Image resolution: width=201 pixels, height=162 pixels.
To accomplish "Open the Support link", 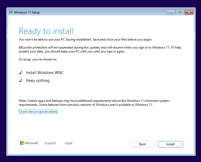I will pos(50,143).
